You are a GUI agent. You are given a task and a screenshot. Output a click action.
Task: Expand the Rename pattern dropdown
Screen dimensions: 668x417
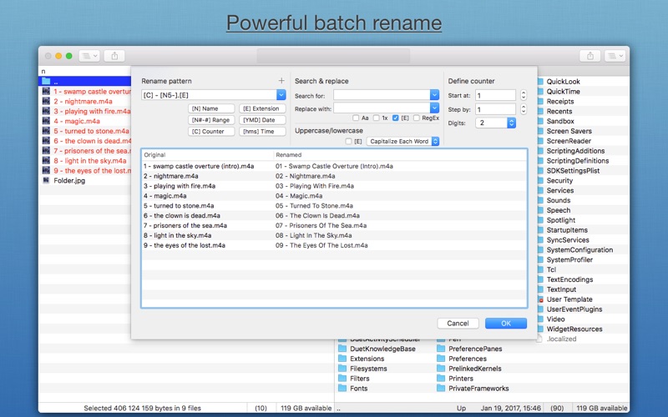click(x=281, y=95)
